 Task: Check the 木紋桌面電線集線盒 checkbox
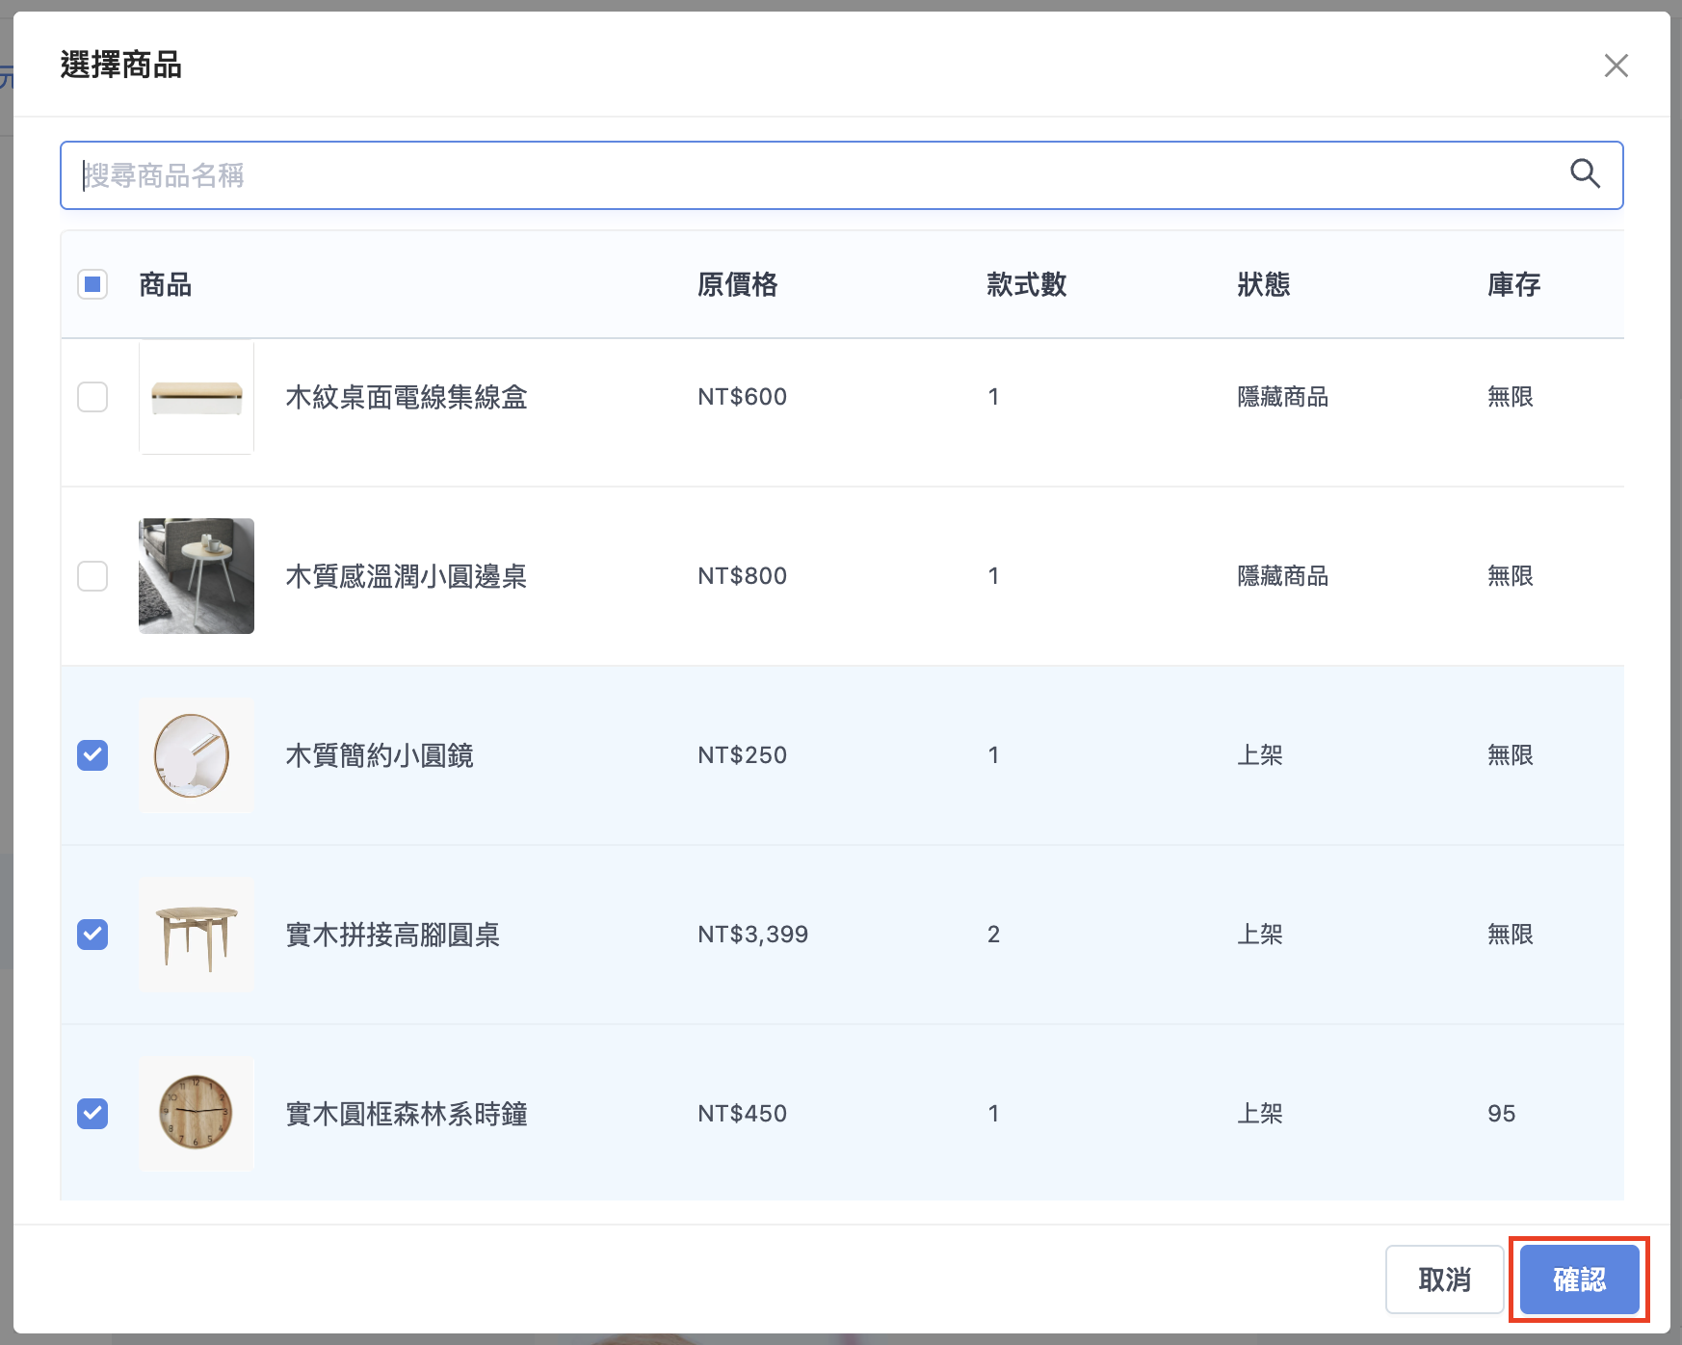[92, 397]
